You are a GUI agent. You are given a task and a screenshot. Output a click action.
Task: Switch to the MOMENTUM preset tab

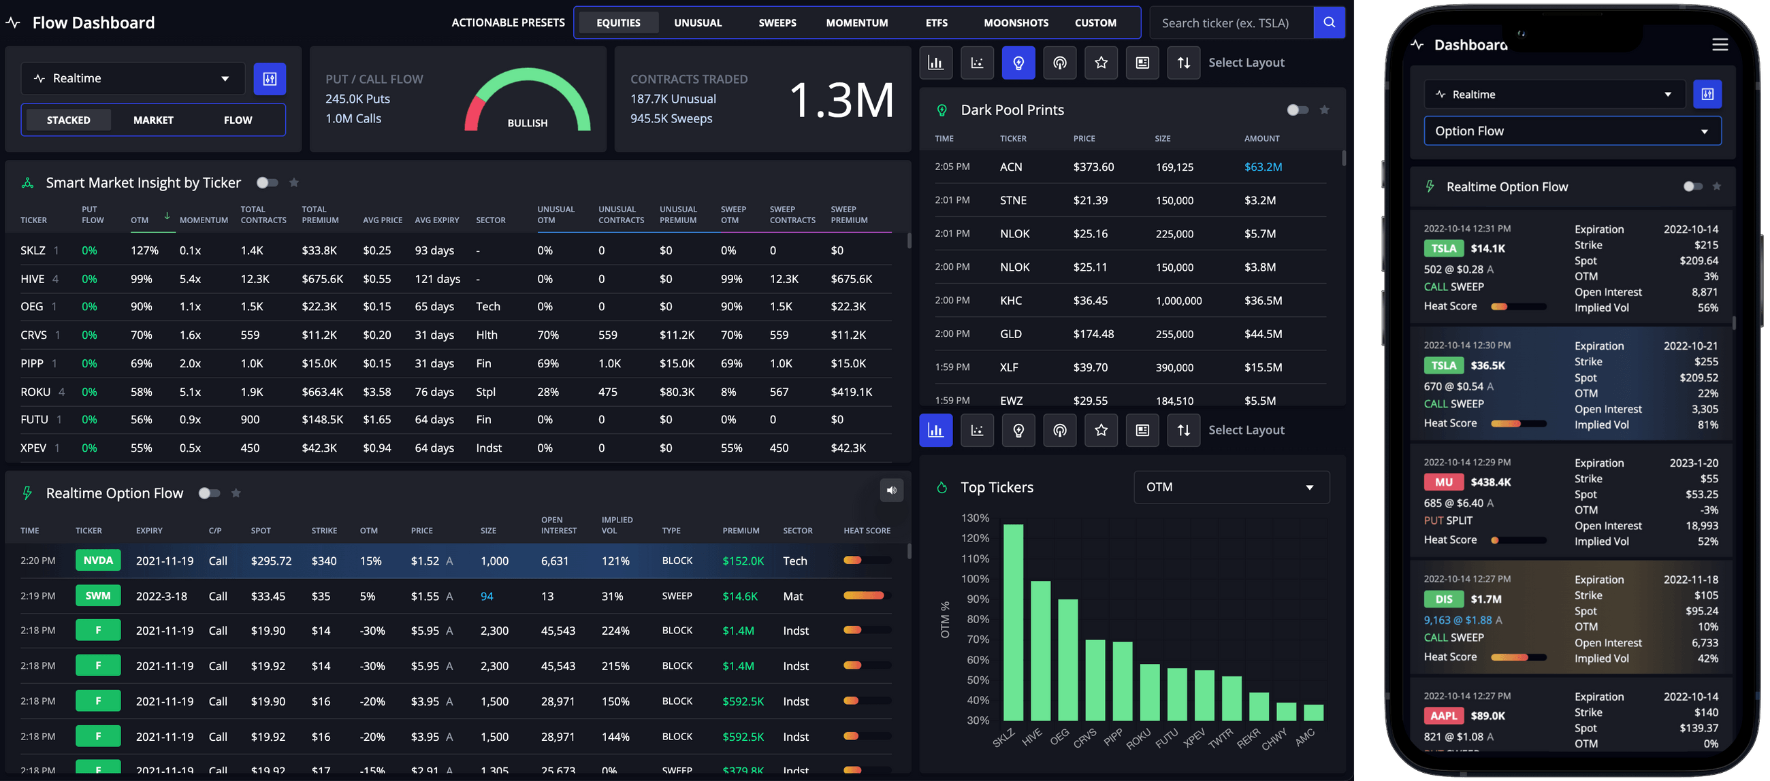coord(857,22)
